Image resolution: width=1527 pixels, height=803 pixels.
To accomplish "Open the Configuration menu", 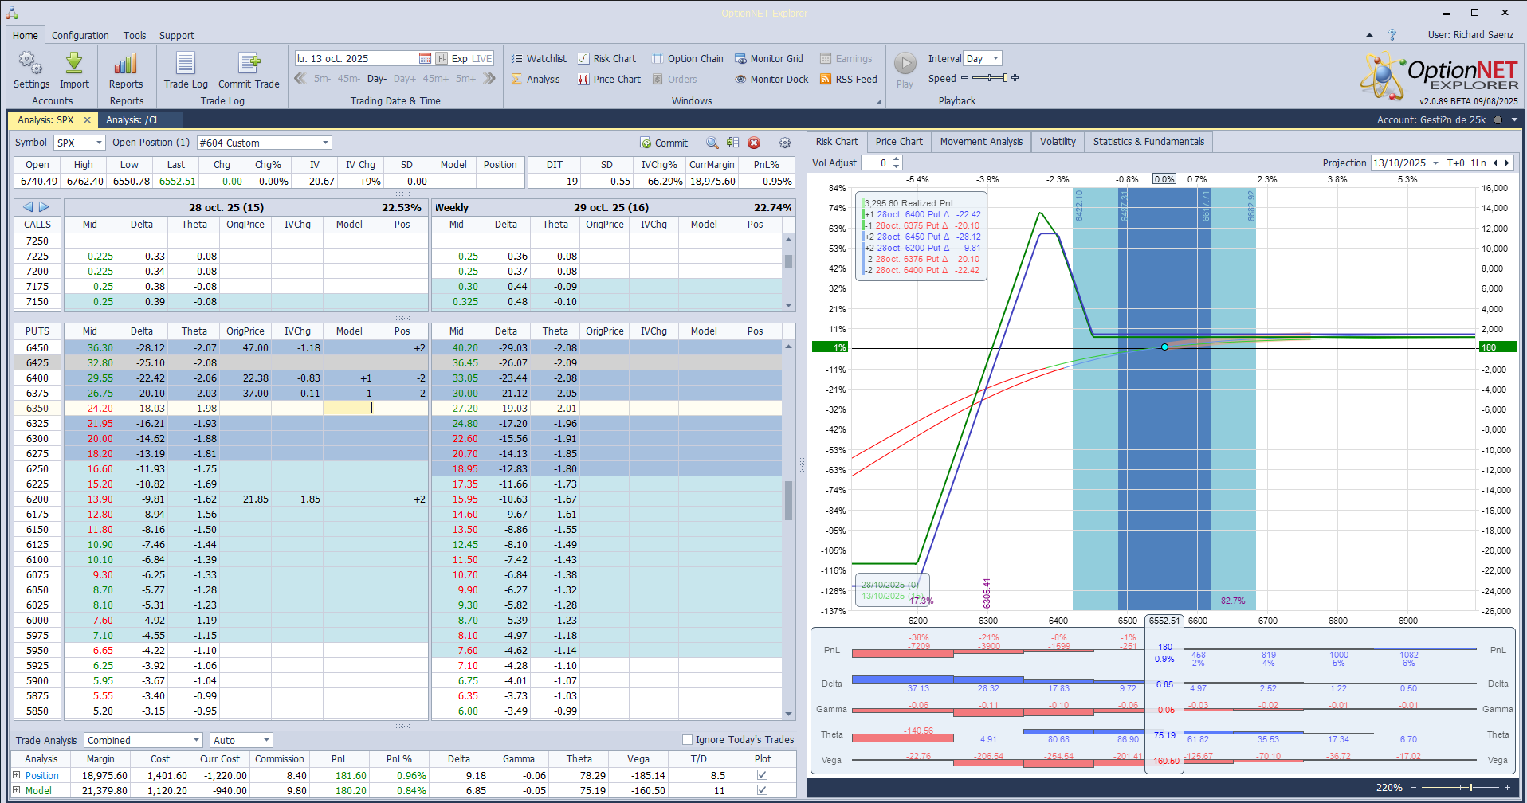I will click(80, 36).
